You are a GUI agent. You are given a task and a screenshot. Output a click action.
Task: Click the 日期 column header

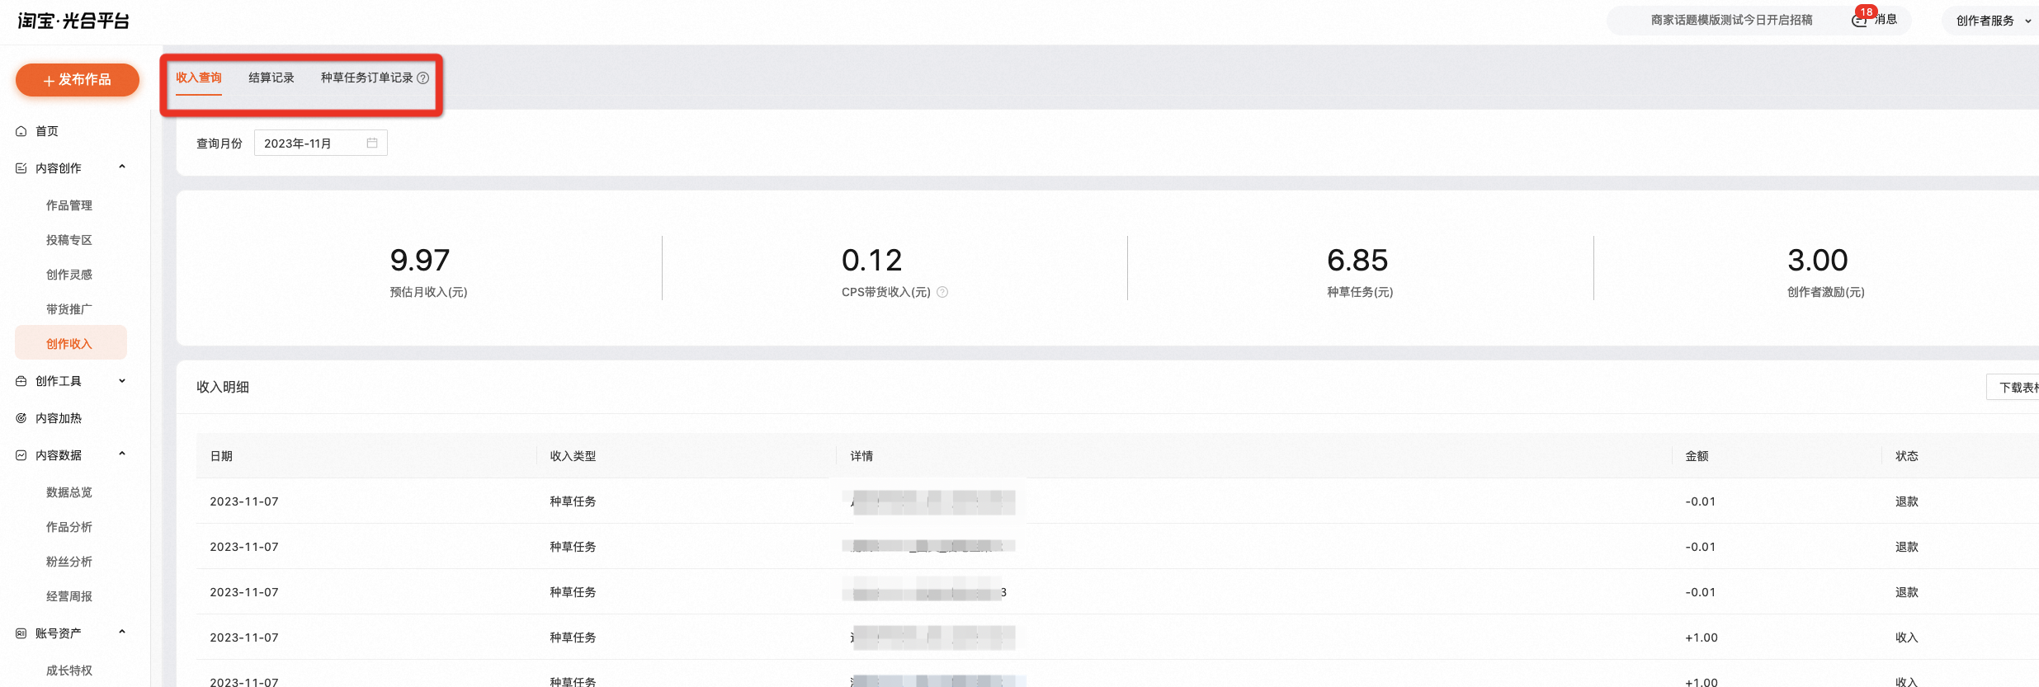pyautogui.click(x=221, y=456)
